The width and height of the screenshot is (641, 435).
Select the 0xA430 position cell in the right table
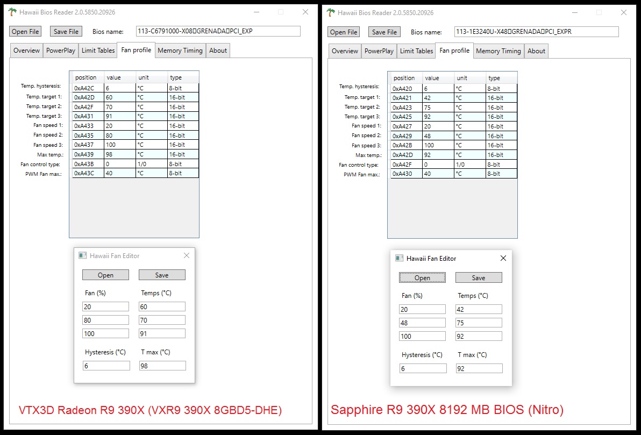point(407,173)
